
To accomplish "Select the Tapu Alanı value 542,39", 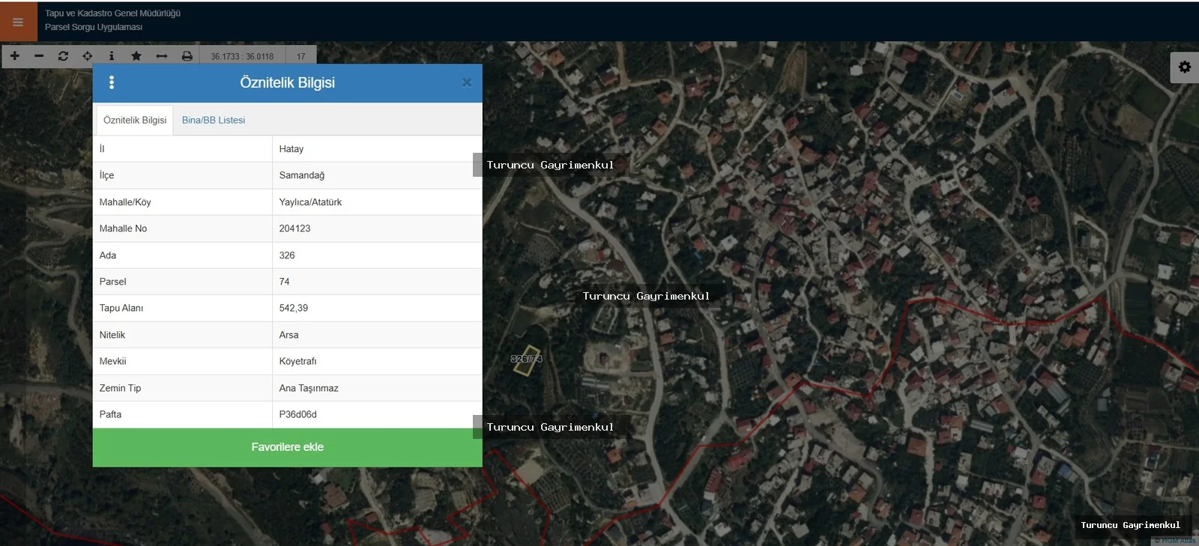I will coord(294,308).
